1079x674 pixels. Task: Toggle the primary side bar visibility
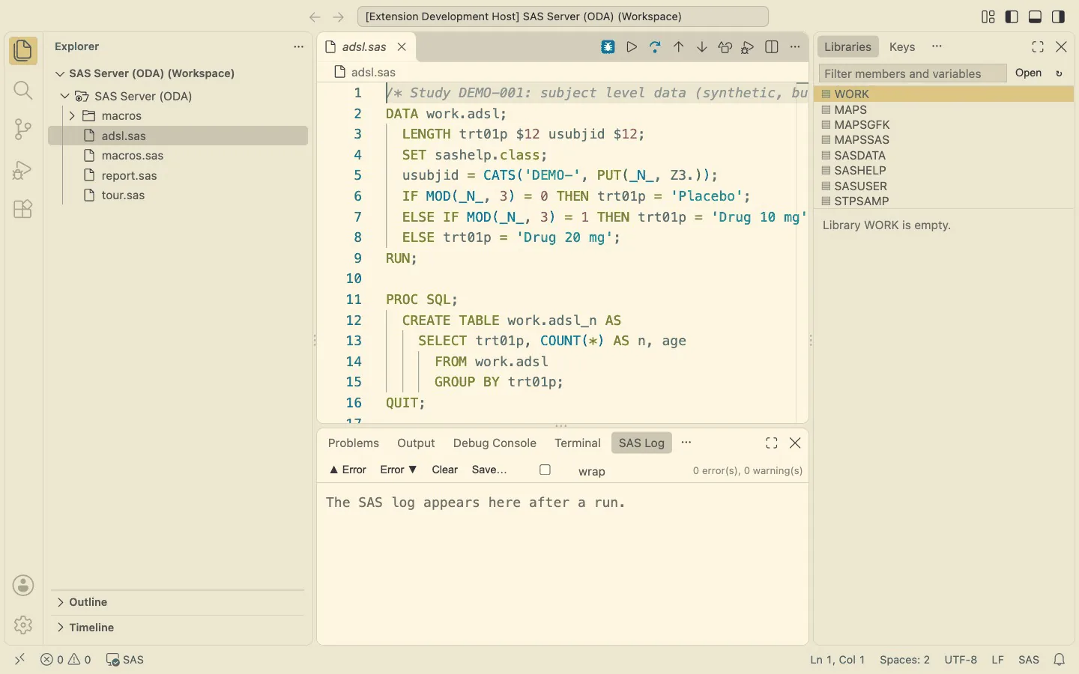1012,16
